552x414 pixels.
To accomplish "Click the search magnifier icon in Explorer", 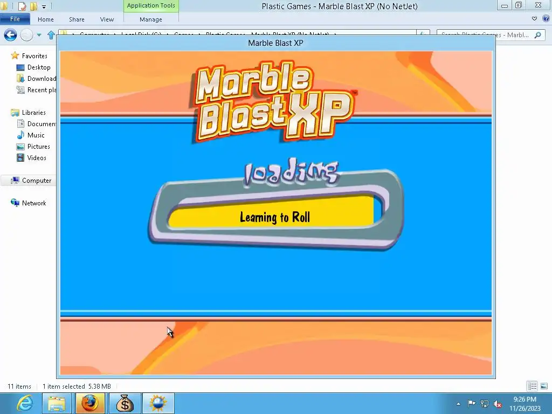I will pos(537,35).
